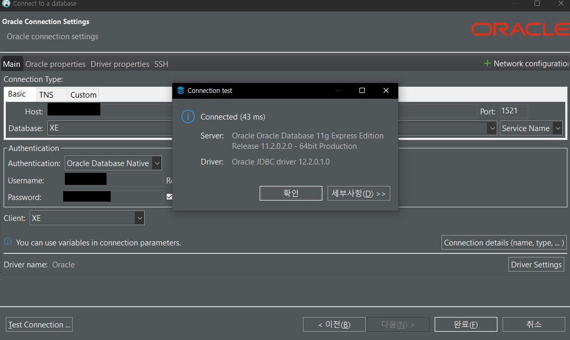Close the Connection test dialog
Screen dimensions: 570x340
pos(386,90)
